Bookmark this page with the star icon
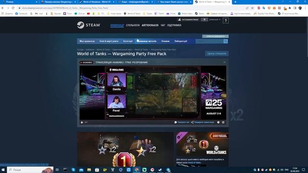Viewport: 308px width, 173px height. click(x=252, y=8)
